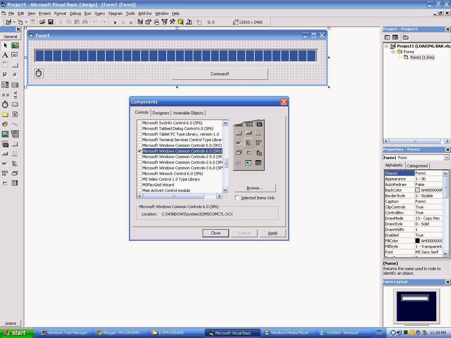
Task: Toggle Folders icon in Project panel
Action: tap(406, 37)
